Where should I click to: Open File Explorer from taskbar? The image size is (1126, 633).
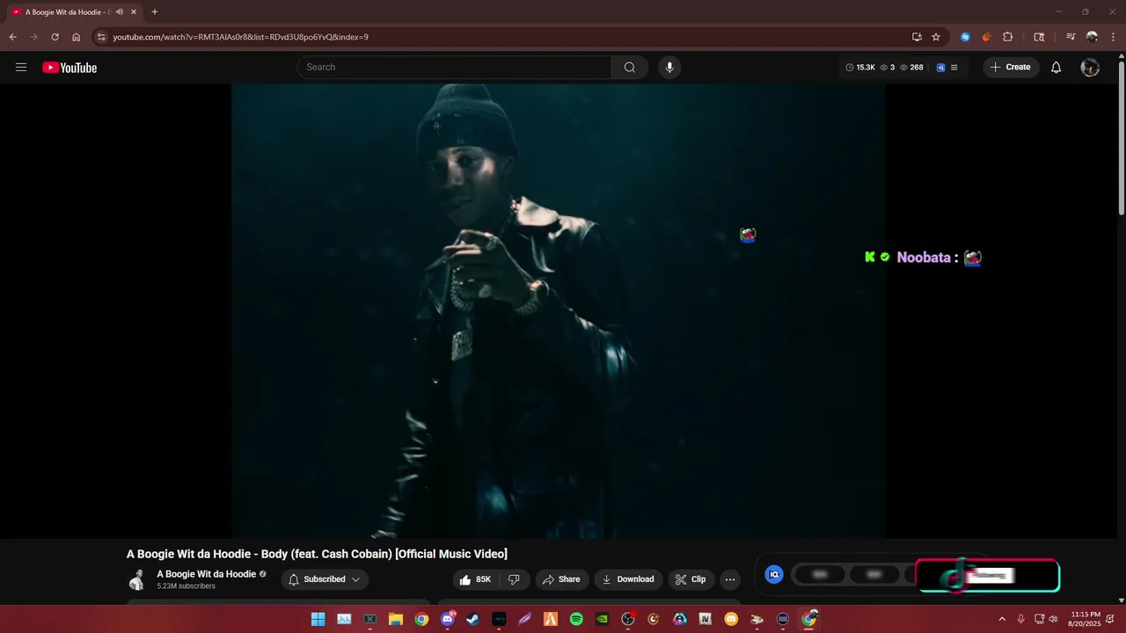[396, 619]
